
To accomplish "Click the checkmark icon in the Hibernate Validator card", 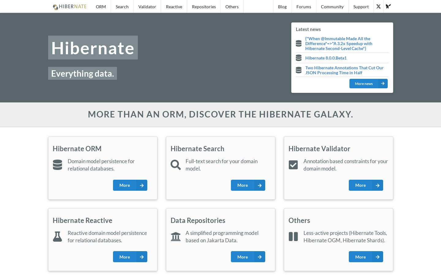I will click(293, 165).
